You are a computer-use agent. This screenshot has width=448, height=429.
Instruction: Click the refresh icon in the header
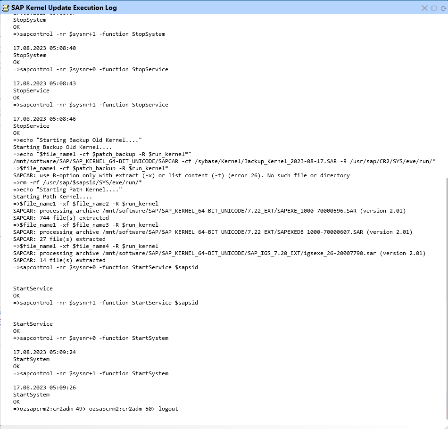(x=443, y=8)
